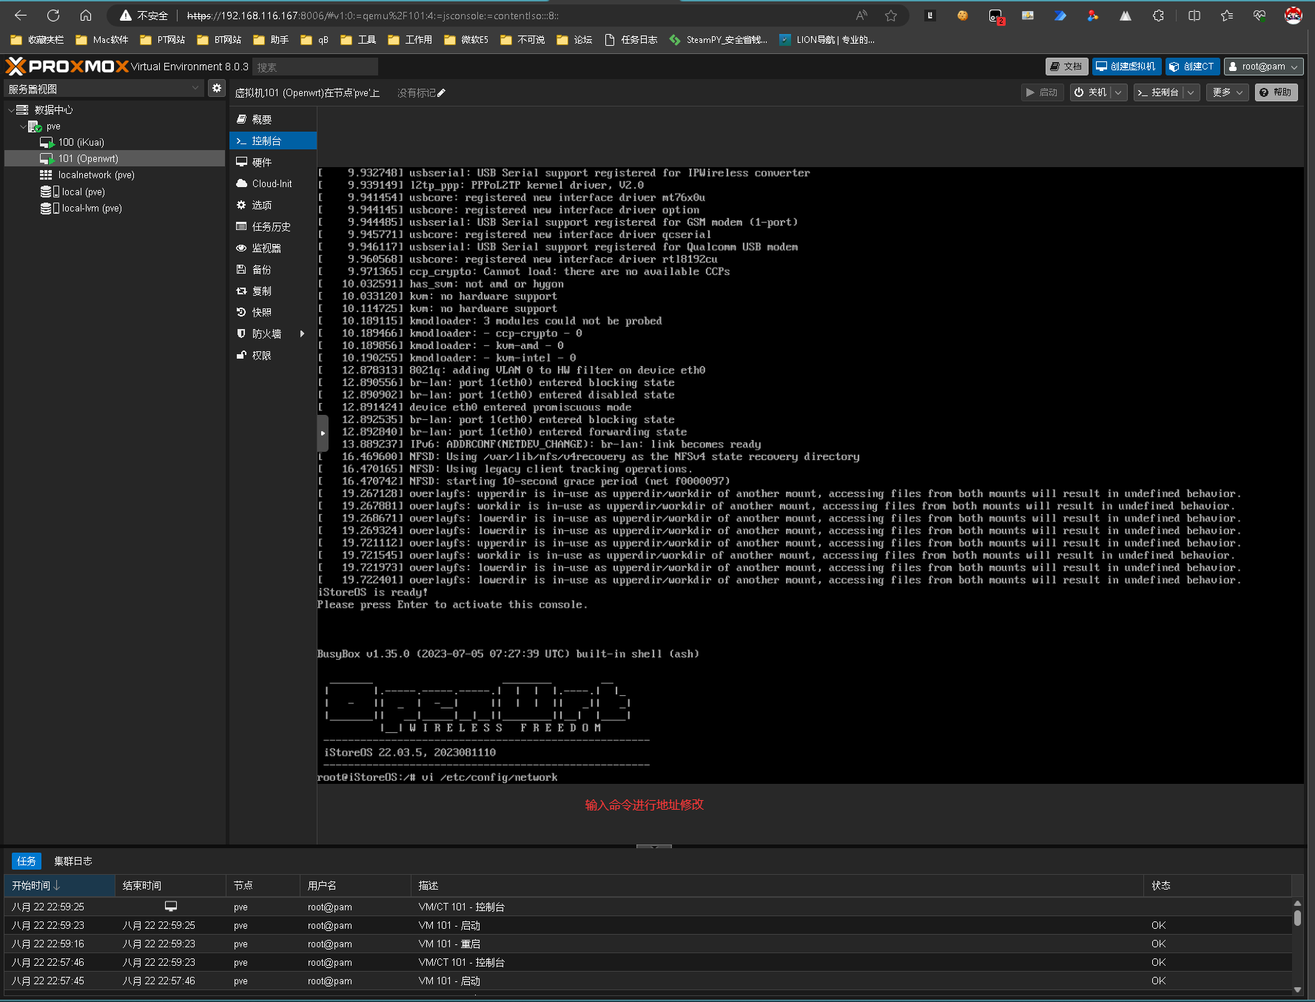Viewport: 1315px width, 1002px height.
Task: Click the Proxmox search input field
Action: (315, 67)
